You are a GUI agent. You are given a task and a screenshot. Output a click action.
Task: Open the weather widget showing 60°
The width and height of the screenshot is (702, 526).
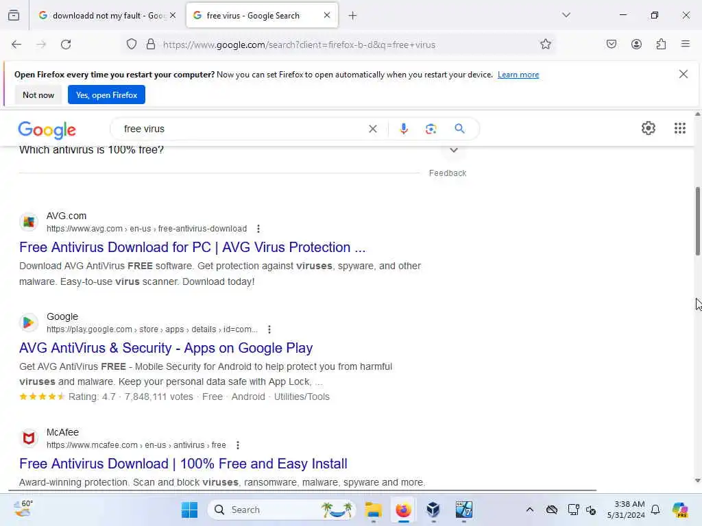[x=23, y=509]
